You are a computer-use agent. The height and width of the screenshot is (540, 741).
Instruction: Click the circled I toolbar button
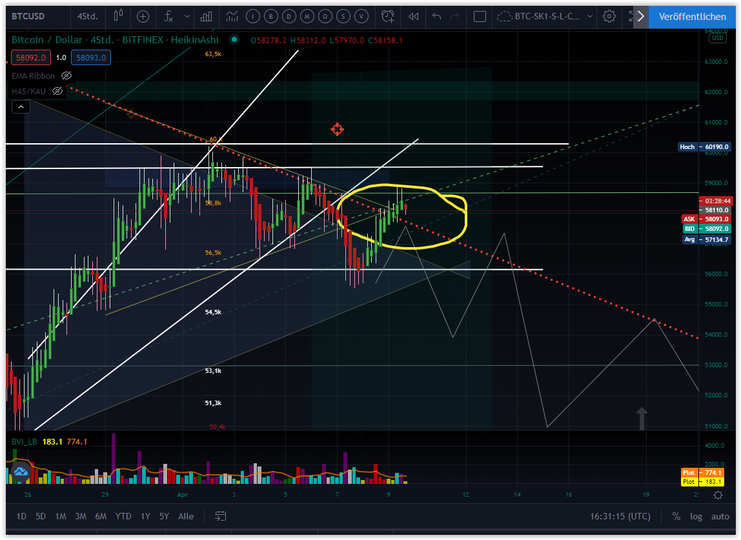click(x=253, y=17)
